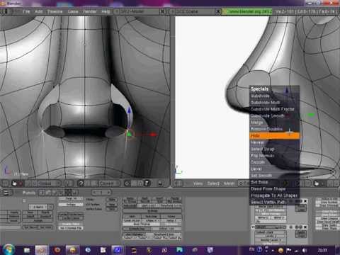This screenshot has width=340, height=255.
Task: Click Merge in the Specials menu
Action: pos(275,123)
